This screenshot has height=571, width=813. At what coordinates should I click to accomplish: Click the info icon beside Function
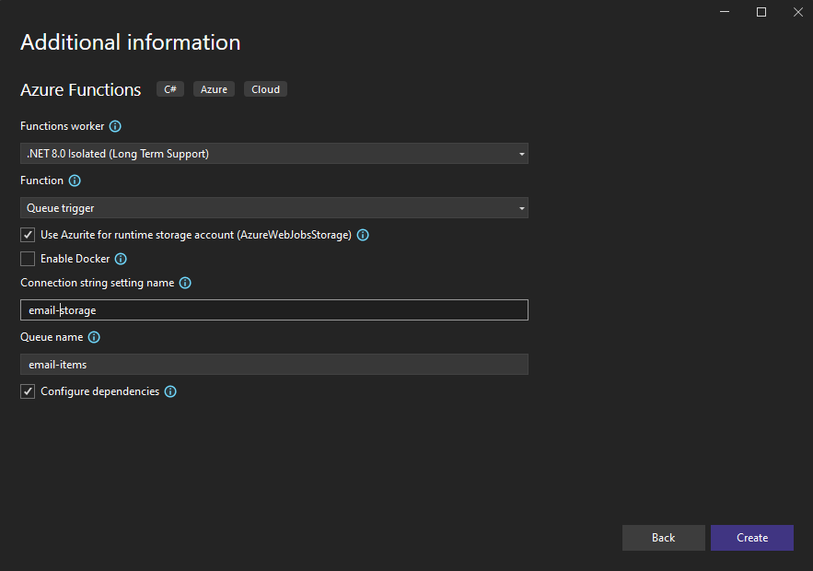pos(75,181)
